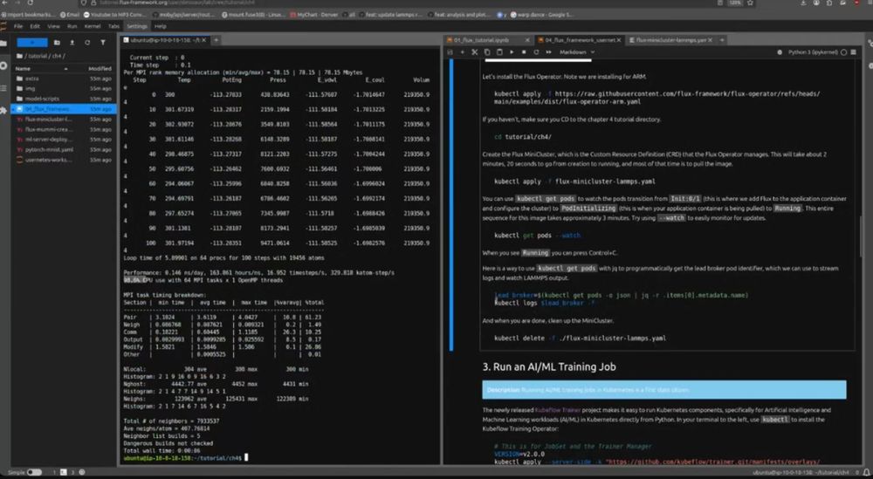Image resolution: width=873 pixels, height=479 pixels.
Task: Refresh the file browser list
Action: point(87,42)
